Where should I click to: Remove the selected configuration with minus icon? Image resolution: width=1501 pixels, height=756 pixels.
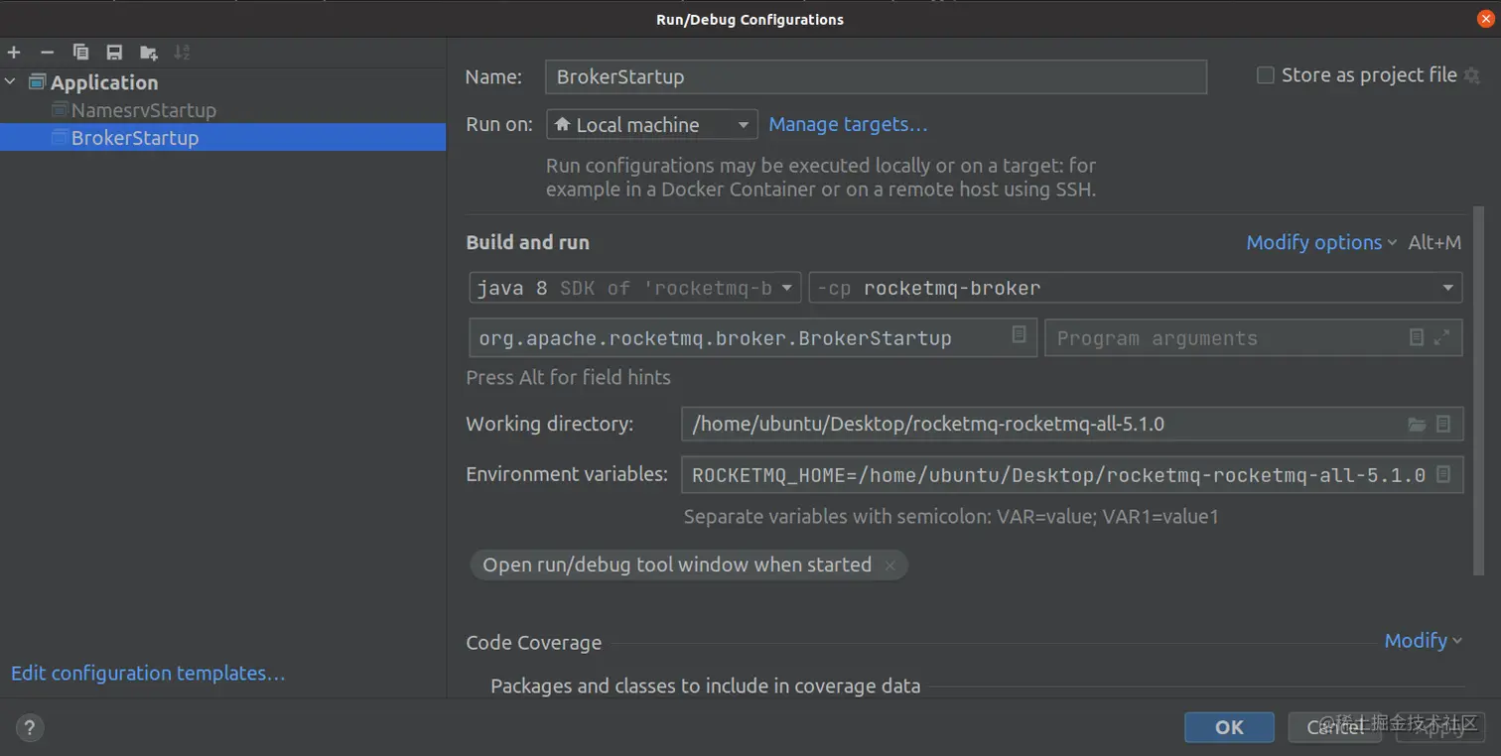coord(47,53)
